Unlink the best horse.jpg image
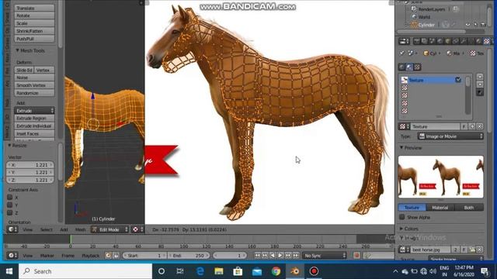497x279 pixels. coord(480,250)
